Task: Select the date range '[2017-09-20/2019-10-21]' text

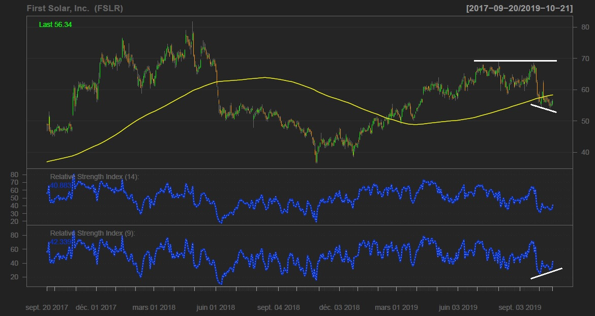Action: [x=519, y=8]
